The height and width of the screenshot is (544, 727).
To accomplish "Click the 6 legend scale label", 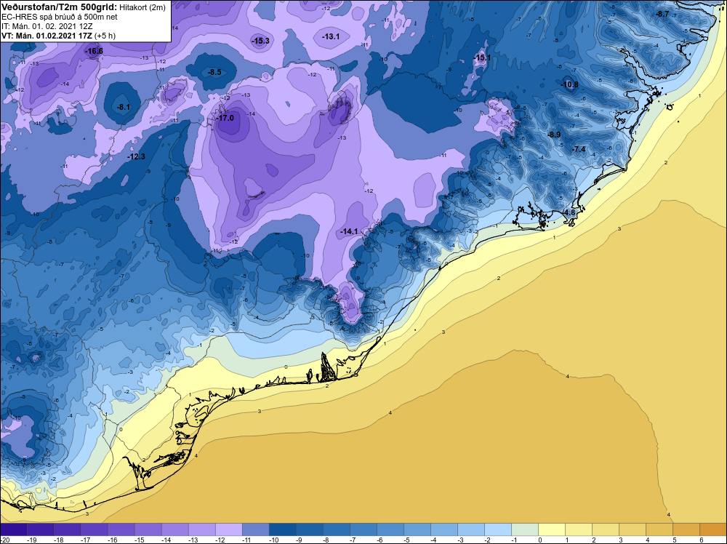I will 702,540.
